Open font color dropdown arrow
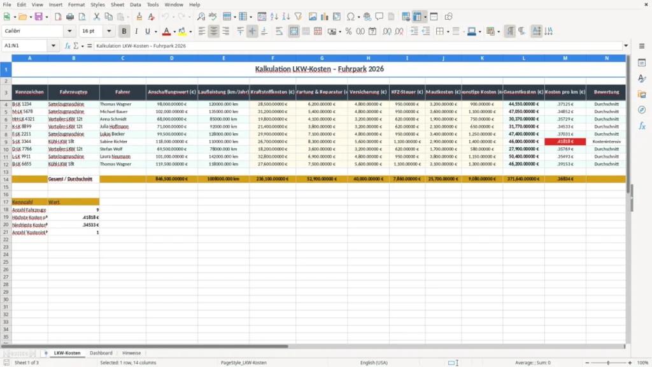 [174, 31]
